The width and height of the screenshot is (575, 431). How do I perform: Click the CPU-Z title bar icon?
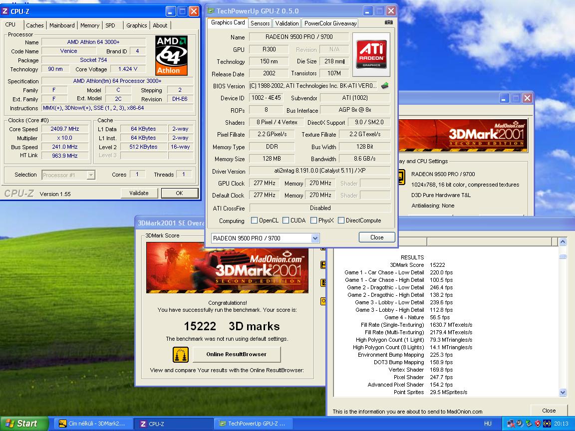(5, 11)
